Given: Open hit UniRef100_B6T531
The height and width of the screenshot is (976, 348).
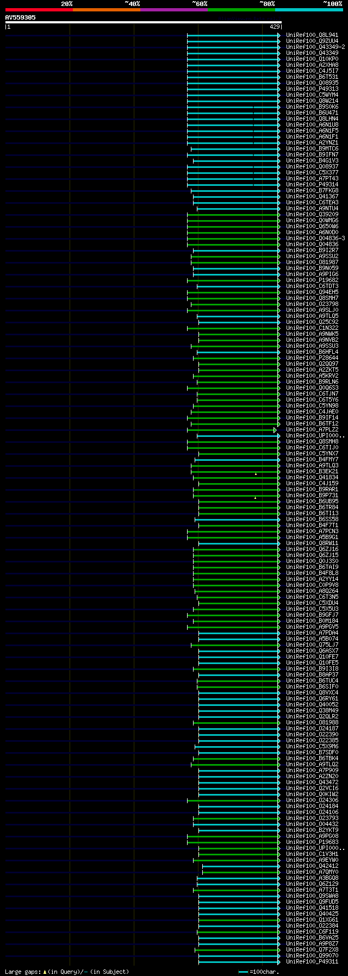Looking at the screenshot, I should pyautogui.click(x=312, y=77).
